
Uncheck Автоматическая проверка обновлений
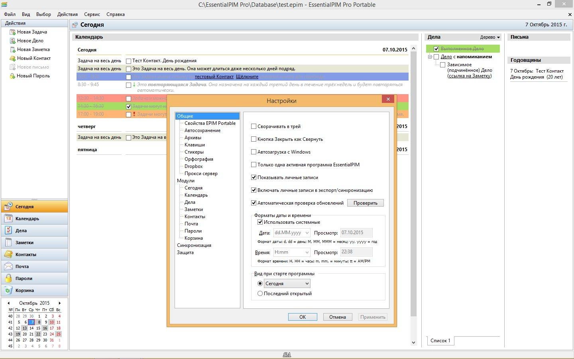pos(254,203)
